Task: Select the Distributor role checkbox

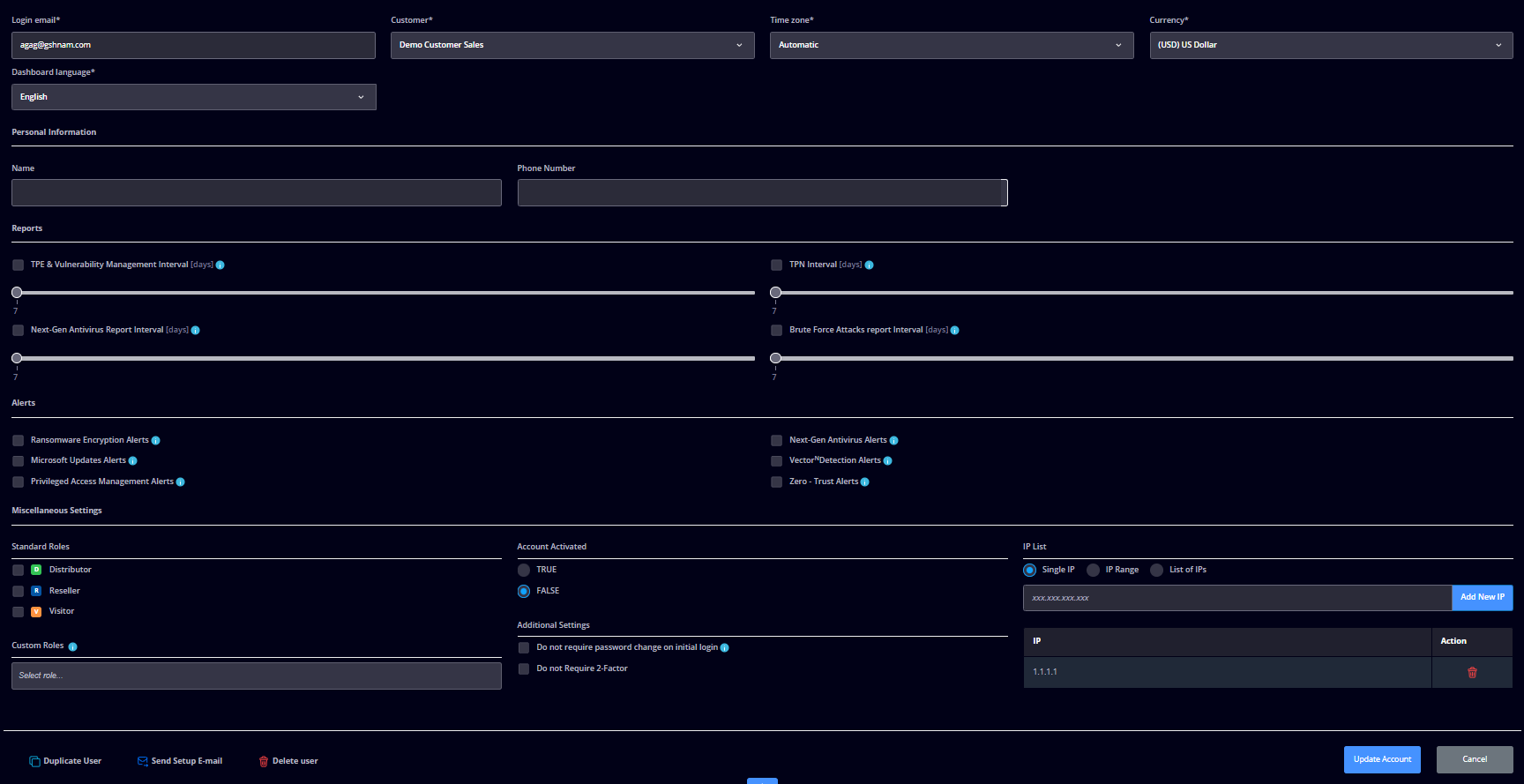Action: [x=18, y=570]
